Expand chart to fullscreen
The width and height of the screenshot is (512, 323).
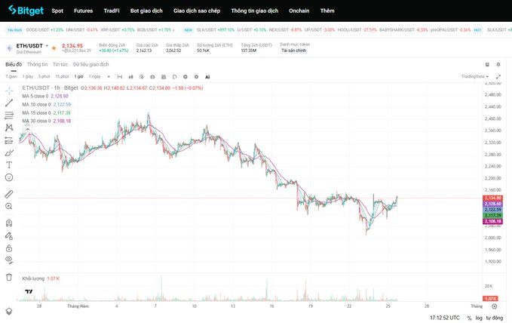(498, 77)
